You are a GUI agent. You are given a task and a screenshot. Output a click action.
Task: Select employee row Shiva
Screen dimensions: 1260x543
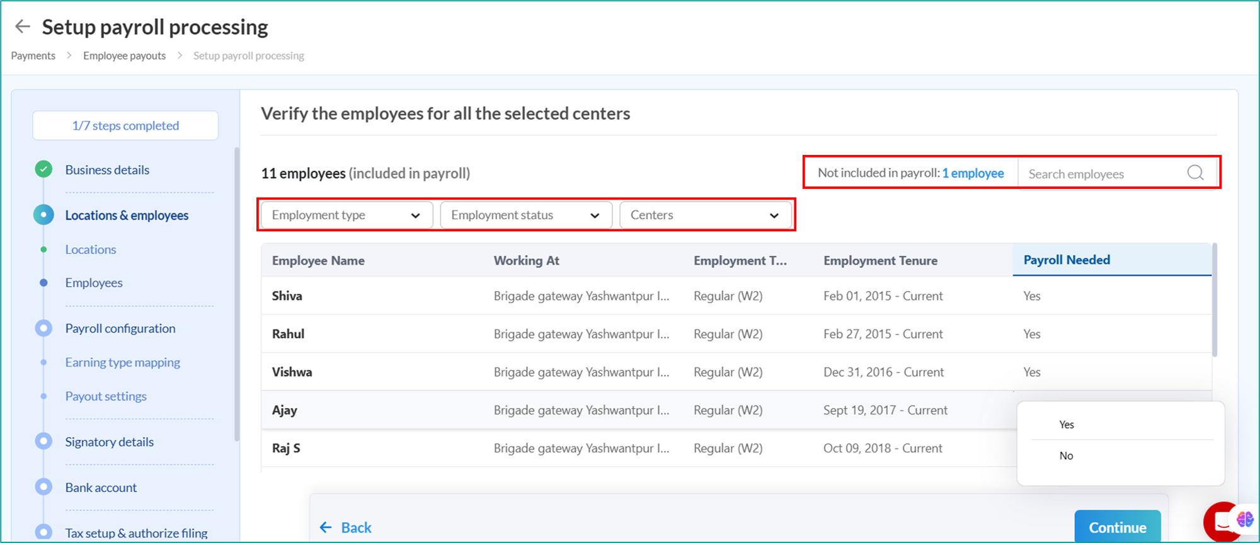point(736,295)
